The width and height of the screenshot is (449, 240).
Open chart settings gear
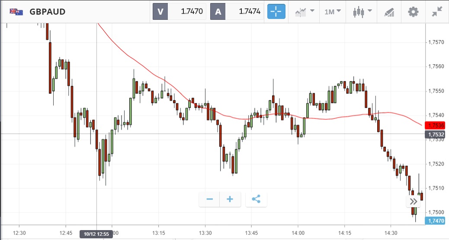click(x=414, y=12)
